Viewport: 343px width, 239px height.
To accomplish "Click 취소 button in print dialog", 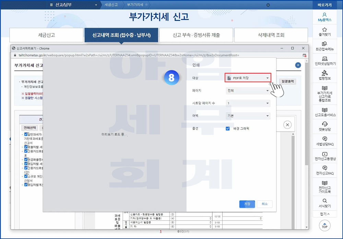I will click(x=264, y=204).
